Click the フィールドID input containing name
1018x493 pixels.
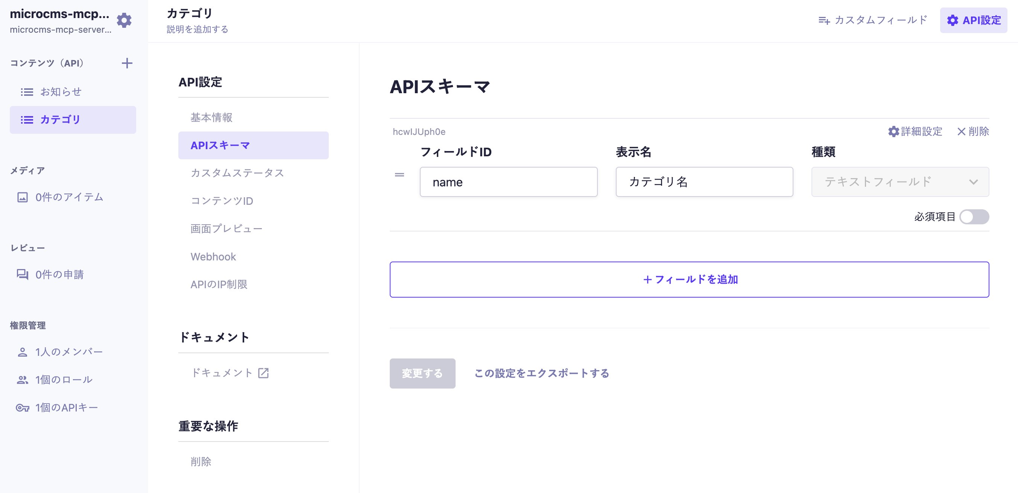pyautogui.click(x=508, y=182)
